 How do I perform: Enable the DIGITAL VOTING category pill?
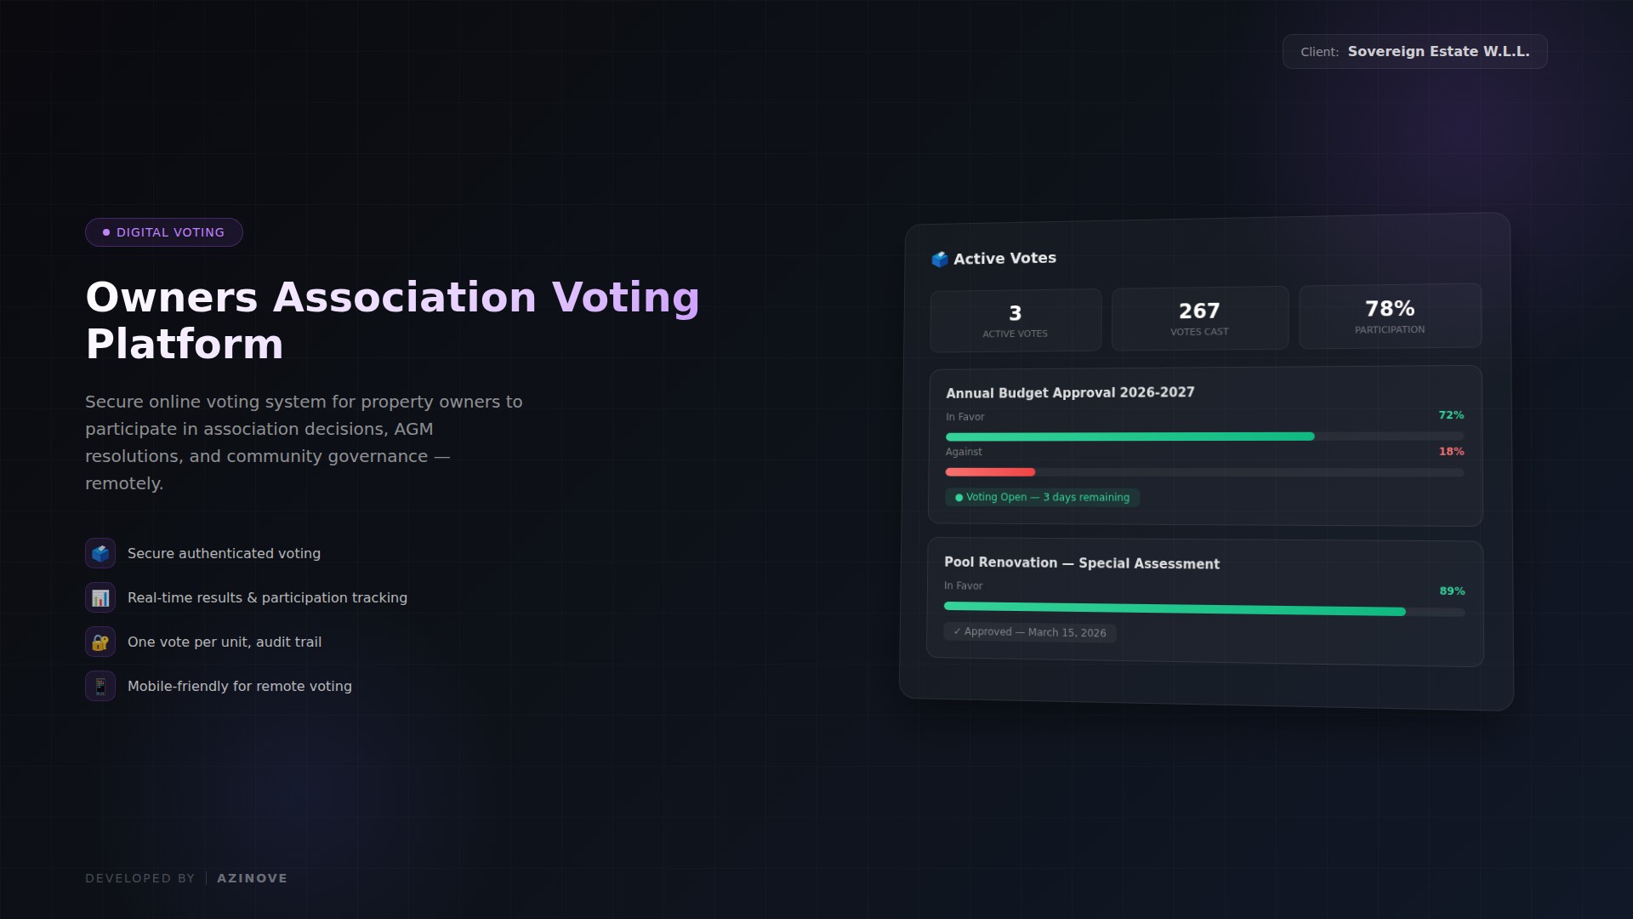163,231
